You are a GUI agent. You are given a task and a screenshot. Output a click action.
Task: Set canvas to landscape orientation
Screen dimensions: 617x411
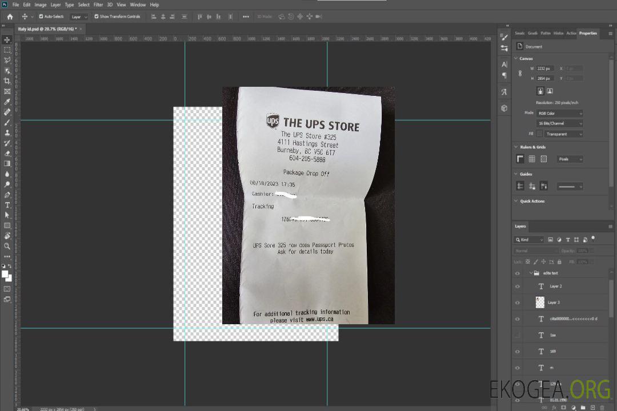coord(550,91)
